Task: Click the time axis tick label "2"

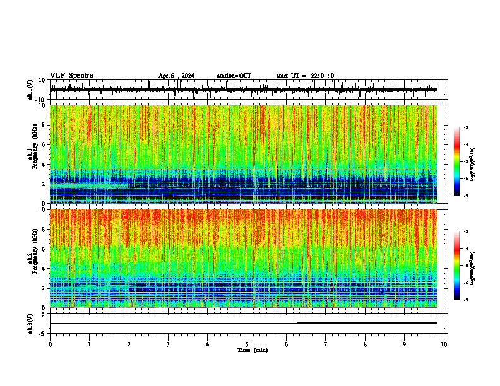Action: (x=129, y=344)
